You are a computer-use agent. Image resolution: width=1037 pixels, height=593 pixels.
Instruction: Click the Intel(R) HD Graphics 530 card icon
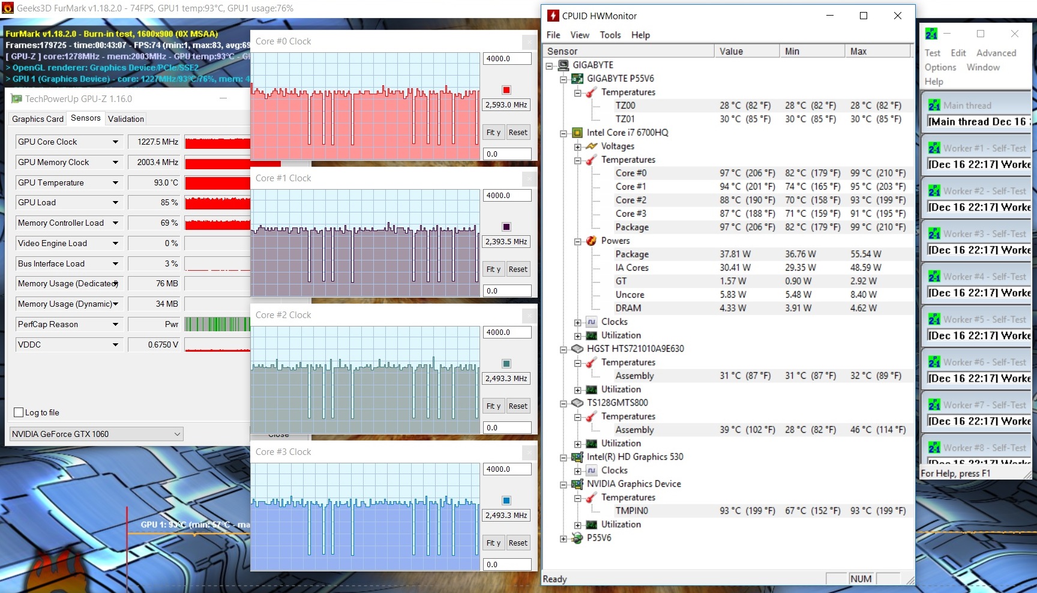tap(577, 457)
